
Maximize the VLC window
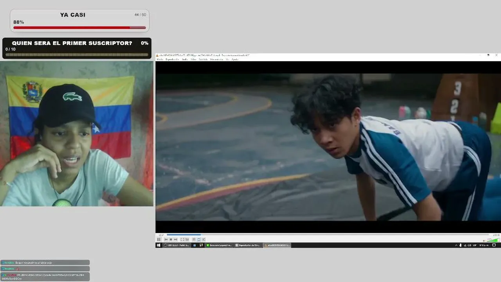tap(488, 55)
